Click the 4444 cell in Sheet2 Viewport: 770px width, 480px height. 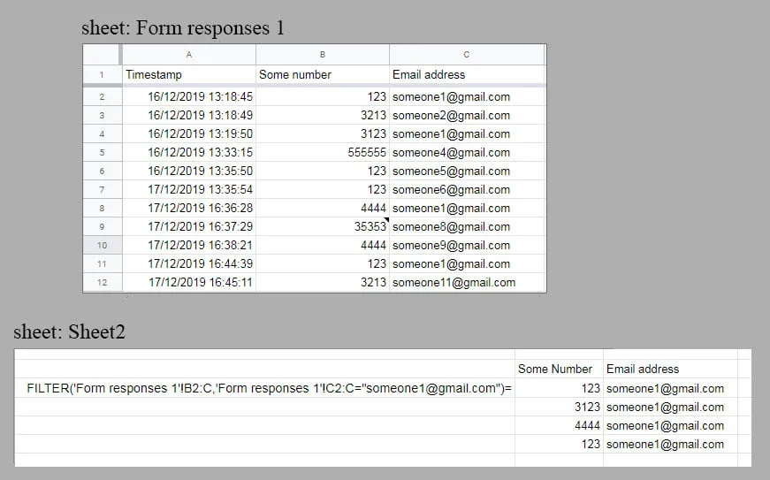[559, 425]
